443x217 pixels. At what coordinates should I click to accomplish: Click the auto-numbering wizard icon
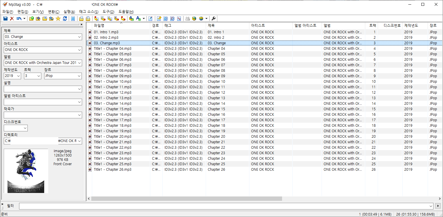pos(179,19)
